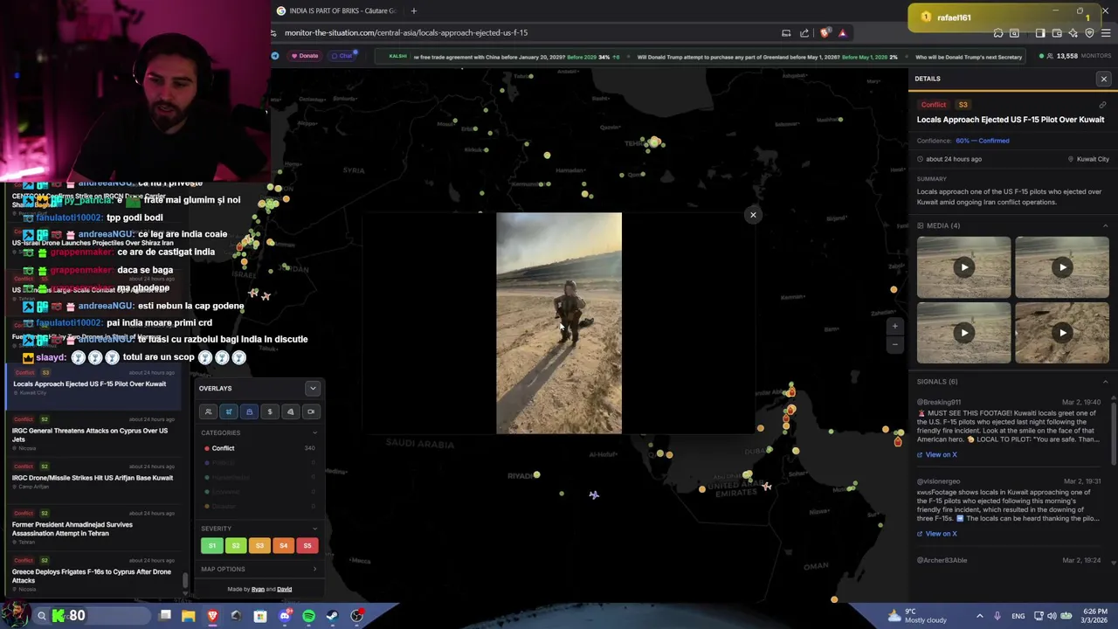1118x629 pixels.
Task: Filter by S2 severity swatch
Action: pyautogui.click(x=236, y=546)
